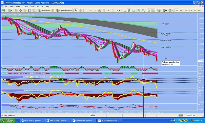
Task: Click the Templates icon
Action: pos(170,10)
